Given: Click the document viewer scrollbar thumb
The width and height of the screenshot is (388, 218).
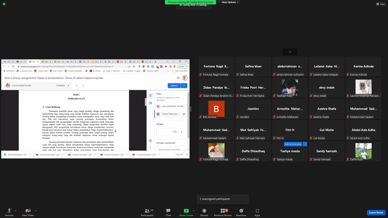Looking at the screenshot, I should coord(145,102).
